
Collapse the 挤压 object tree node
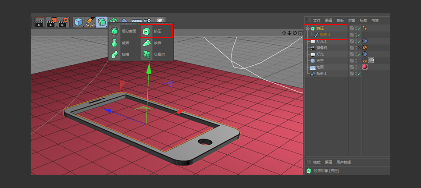pos(307,28)
